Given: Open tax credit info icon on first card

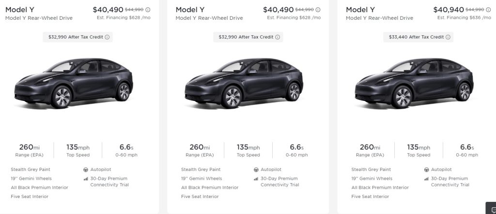Looking at the screenshot, I should tap(107, 37).
